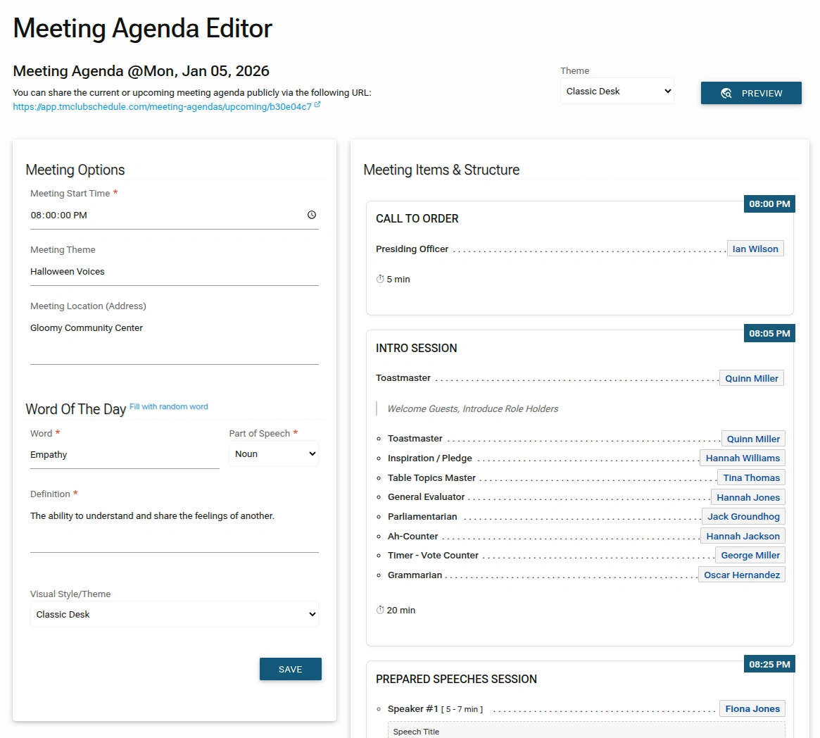Image resolution: width=820 pixels, height=738 pixels.
Task: Click the Meeting Location address field
Action: tap(175, 338)
